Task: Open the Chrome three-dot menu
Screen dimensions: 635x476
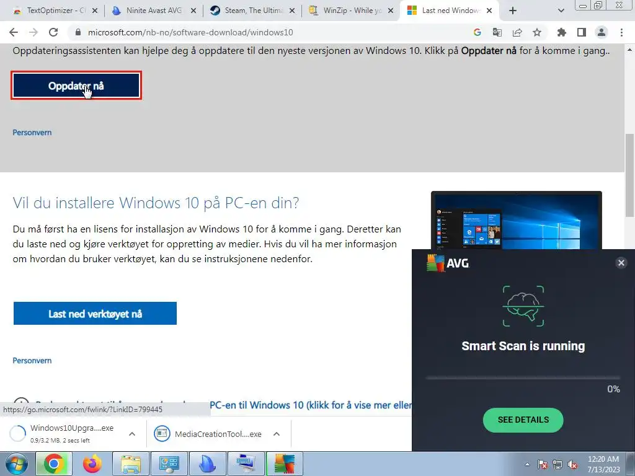Action: [621, 32]
